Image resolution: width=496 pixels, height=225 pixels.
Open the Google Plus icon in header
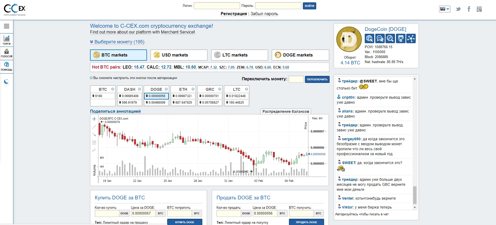pyautogui.click(x=479, y=9)
